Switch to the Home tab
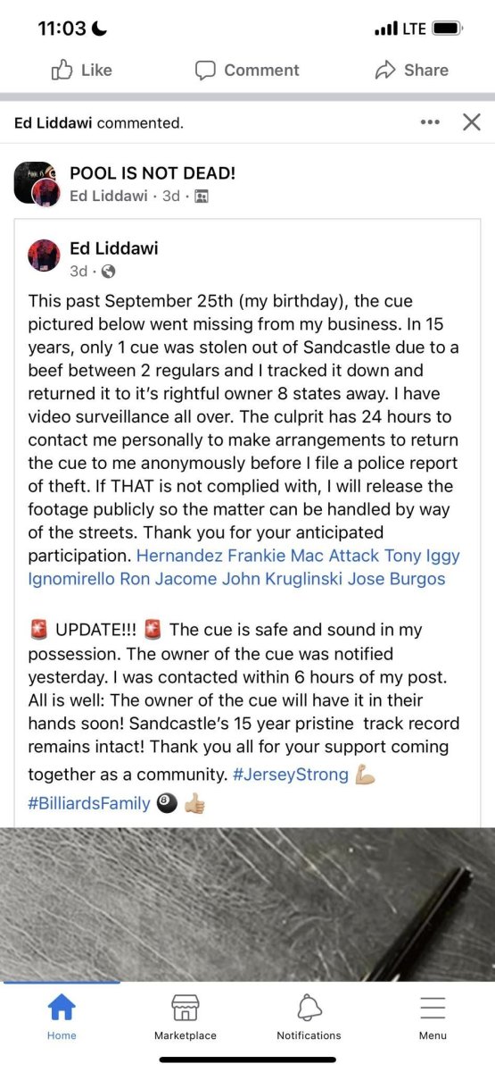 [62, 1017]
